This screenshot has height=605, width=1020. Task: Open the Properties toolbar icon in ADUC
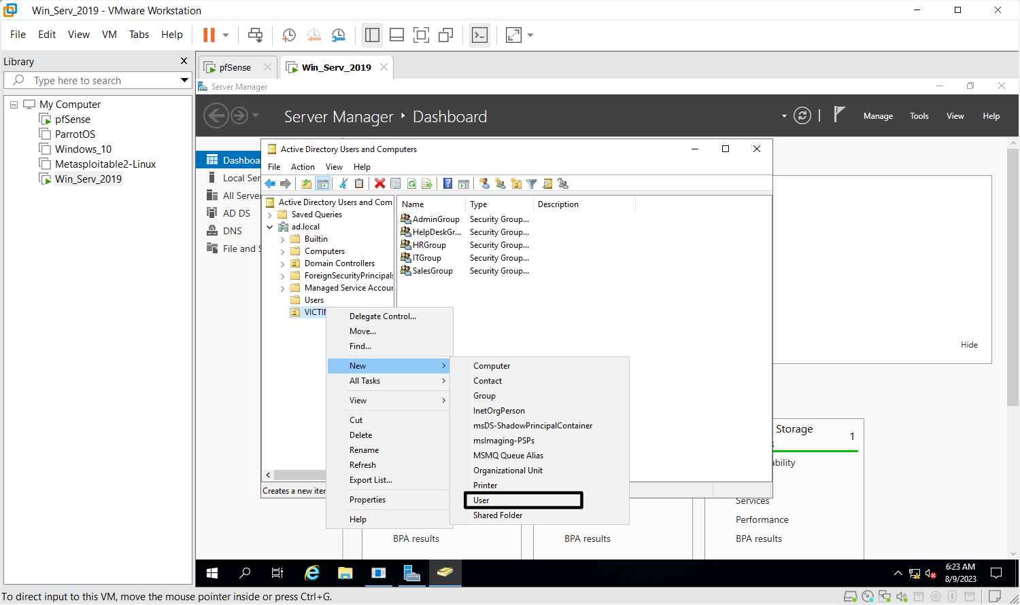[x=396, y=183]
